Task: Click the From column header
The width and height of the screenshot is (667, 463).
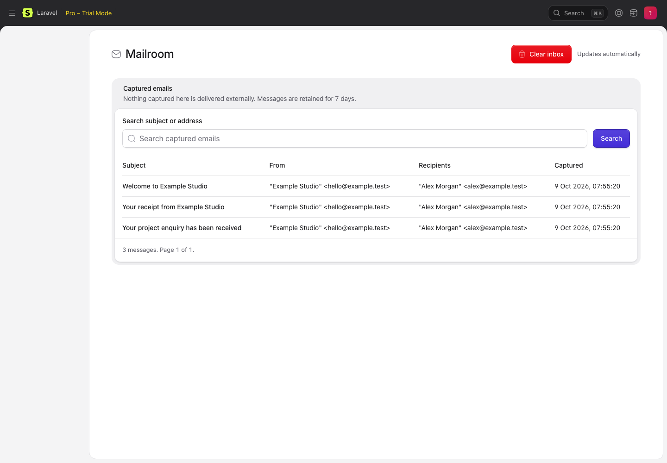Action: 277,165
